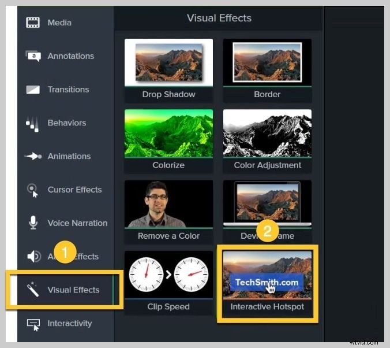390x348 pixels.
Task: Click the Cursor Effects icon
Action: click(x=32, y=190)
